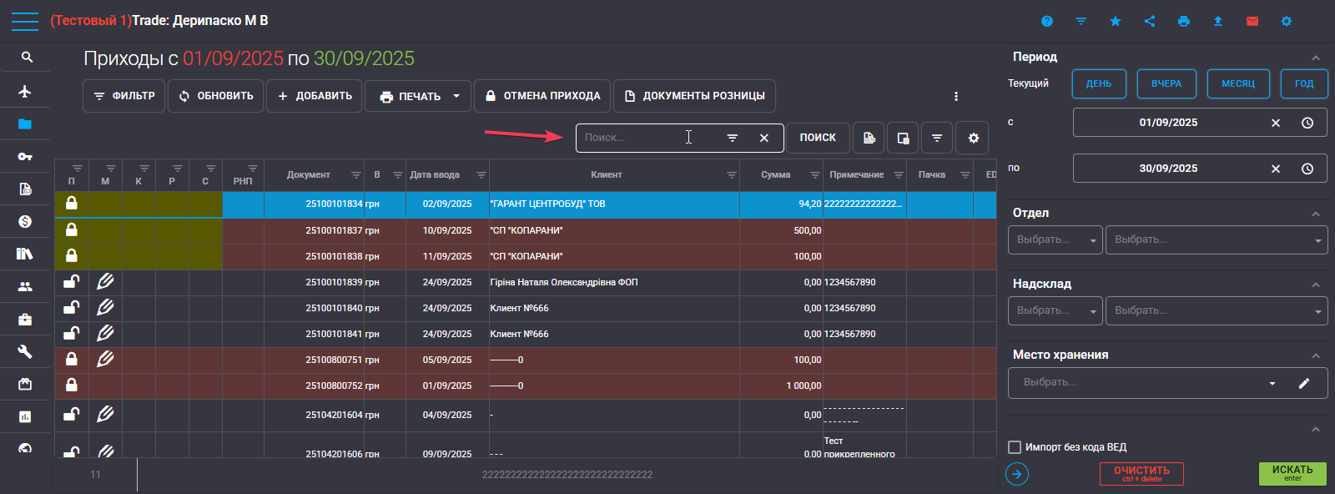Open the red mail icon in header

tap(1252, 21)
